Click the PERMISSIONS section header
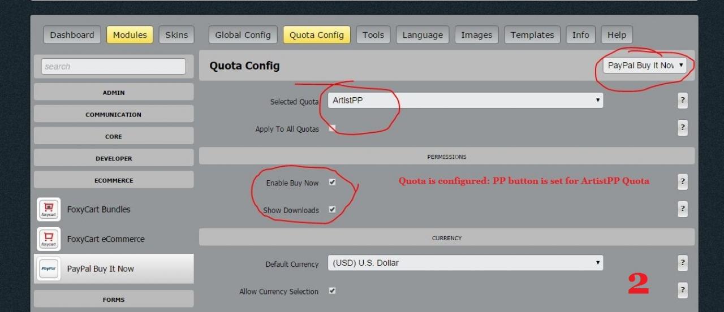The width and height of the screenshot is (724, 312). 447,157
